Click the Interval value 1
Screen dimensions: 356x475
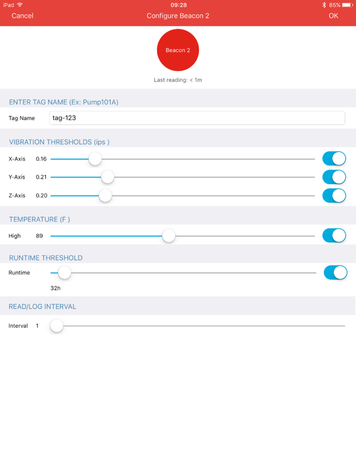click(37, 326)
